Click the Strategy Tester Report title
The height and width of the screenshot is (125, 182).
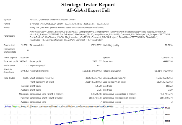click(x=88, y=5)
